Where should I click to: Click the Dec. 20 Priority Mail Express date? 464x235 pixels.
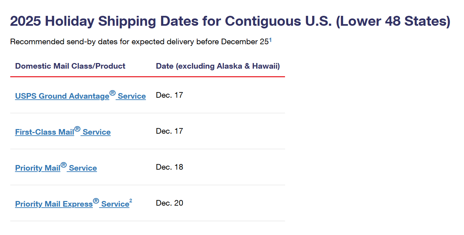169,203
